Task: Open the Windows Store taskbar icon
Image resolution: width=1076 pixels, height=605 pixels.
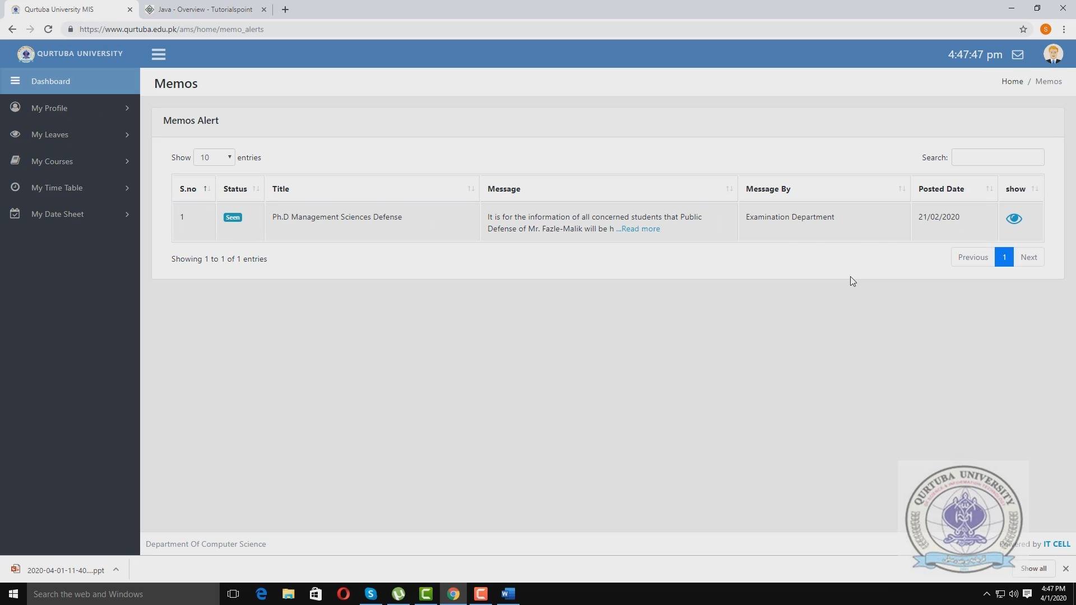Action: 316,594
